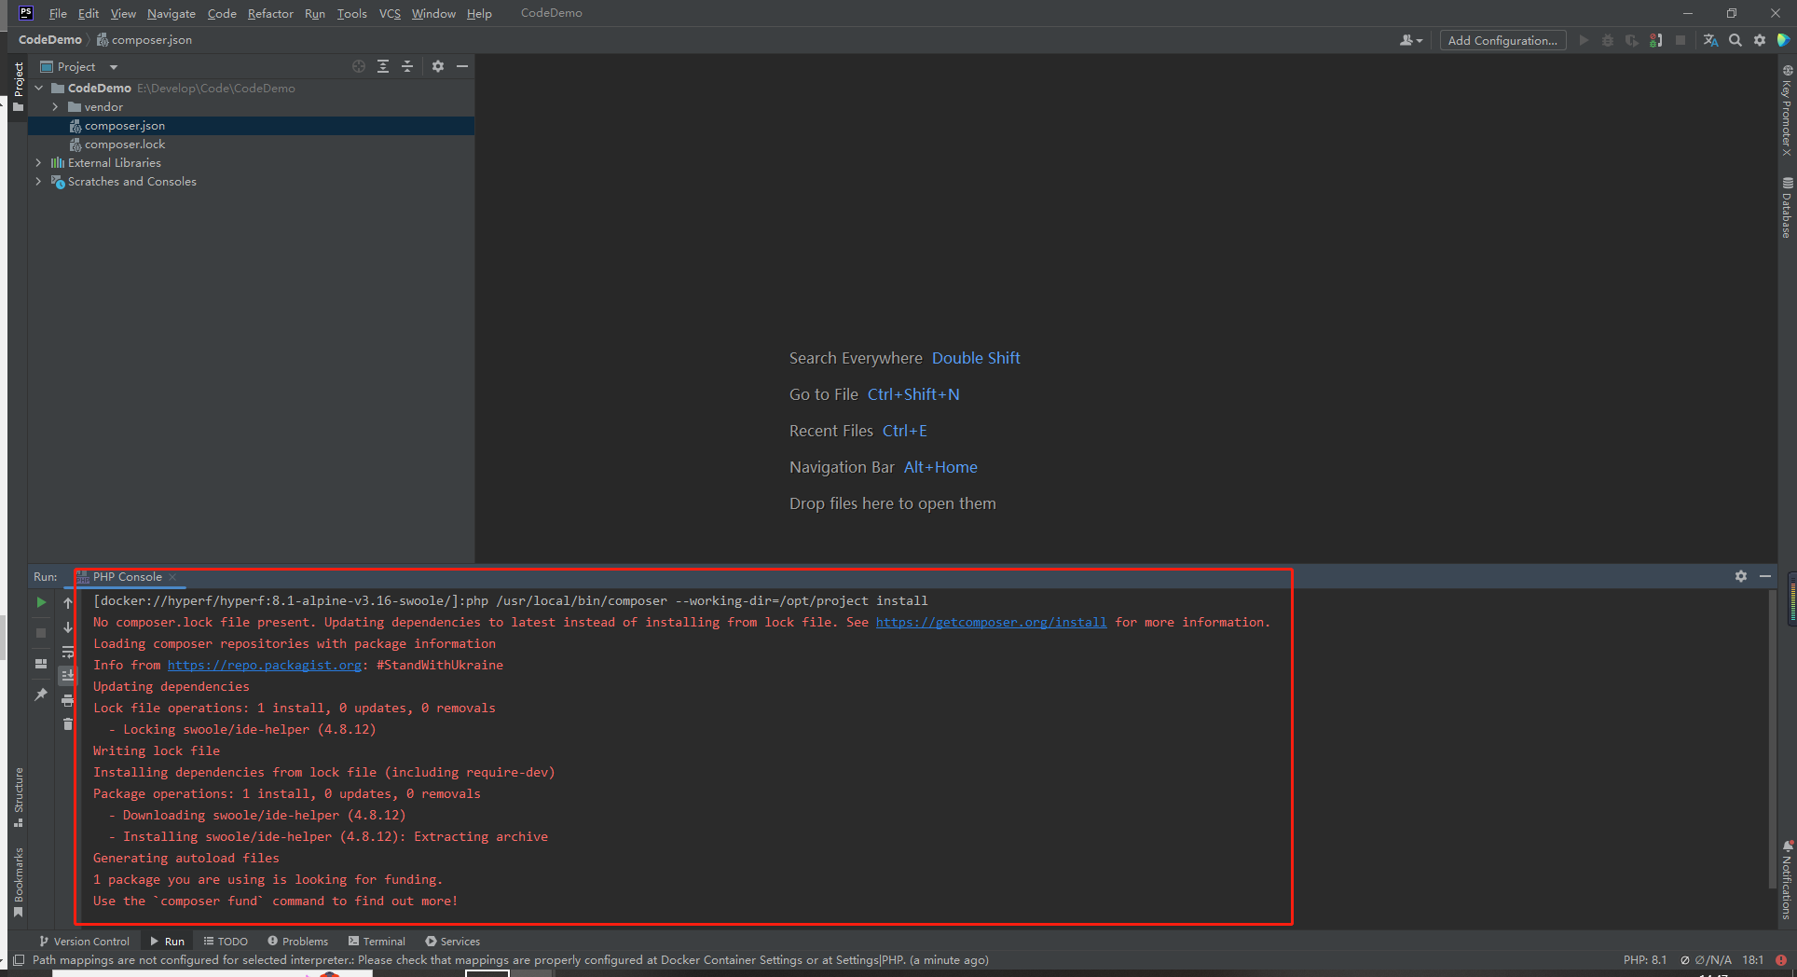This screenshot has width=1797, height=977.
Task: Click the Code With Me user icon
Action: (1406, 40)
